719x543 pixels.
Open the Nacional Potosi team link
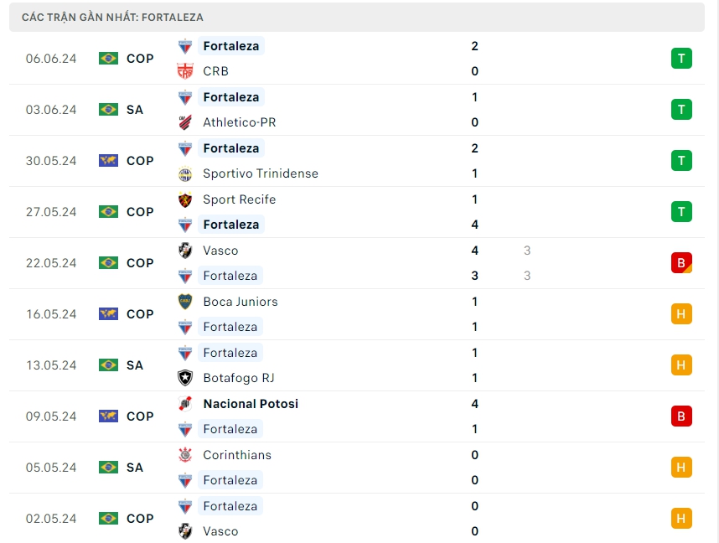pos(250,404)
